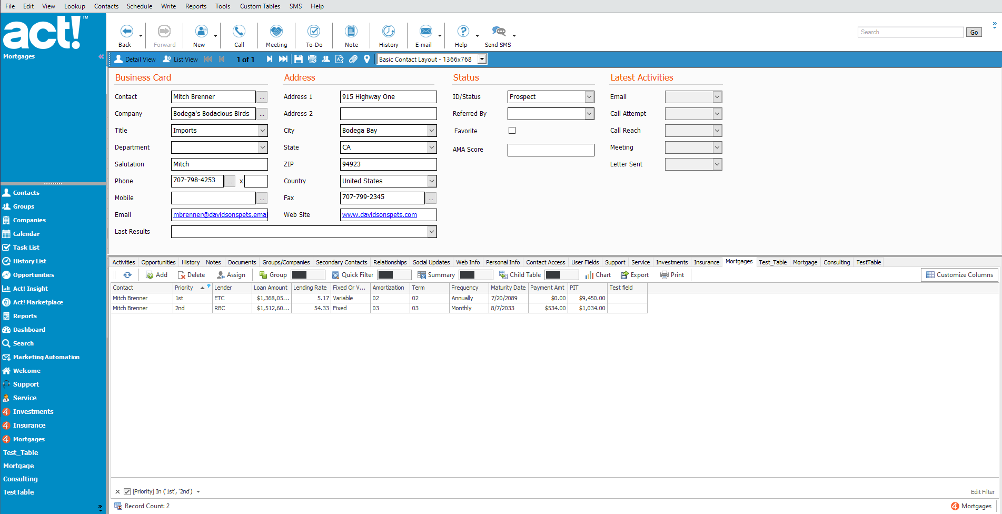Image resolution: width=1002 pixels, height=514 pixels.
Task: Open the mbrenner email address link
Action: coord(220,215)
